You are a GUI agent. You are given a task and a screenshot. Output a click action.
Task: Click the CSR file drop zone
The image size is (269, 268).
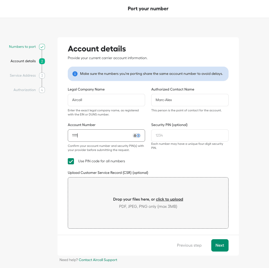pos(148,216)
